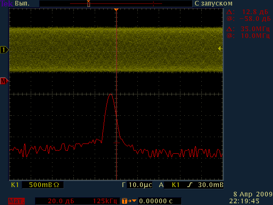273x205 pixels.
Task: Select the 500mB channel 1 scale readout
Action: click(42, 186)
